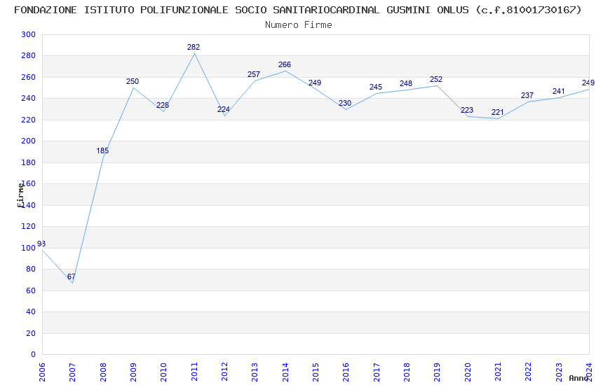Click the data label 248 for 2018

pos(406,83)
